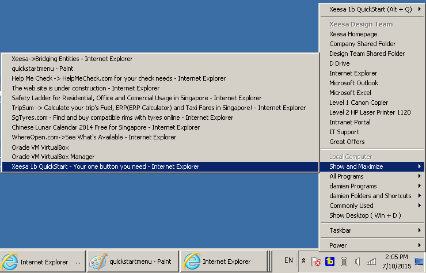Viewport: 426px width, 273px height.
Task: Select Safety Ladder for Residential window
Action: tap(160, 98)
